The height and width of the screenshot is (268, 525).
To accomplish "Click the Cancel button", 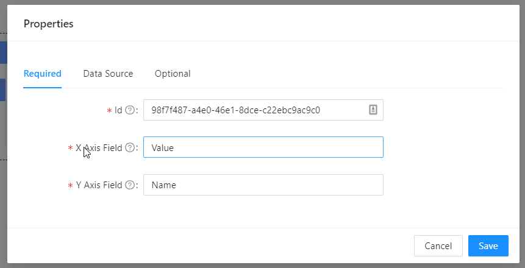I will click(x=438, y=246).
